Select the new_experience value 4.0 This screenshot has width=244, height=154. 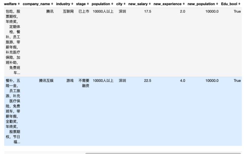coord(182,80)
